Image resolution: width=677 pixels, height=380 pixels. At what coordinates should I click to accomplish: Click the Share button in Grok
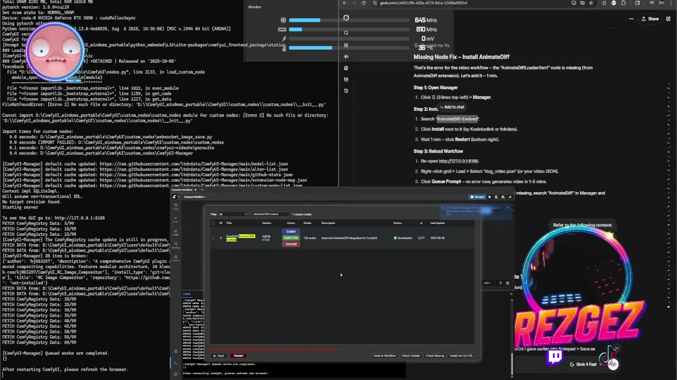pyautogui.click(x=650, y=19)
